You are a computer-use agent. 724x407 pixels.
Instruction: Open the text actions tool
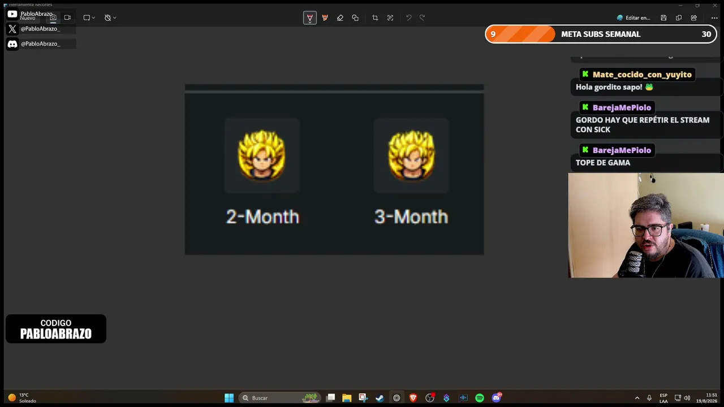[x=390, y=18]
